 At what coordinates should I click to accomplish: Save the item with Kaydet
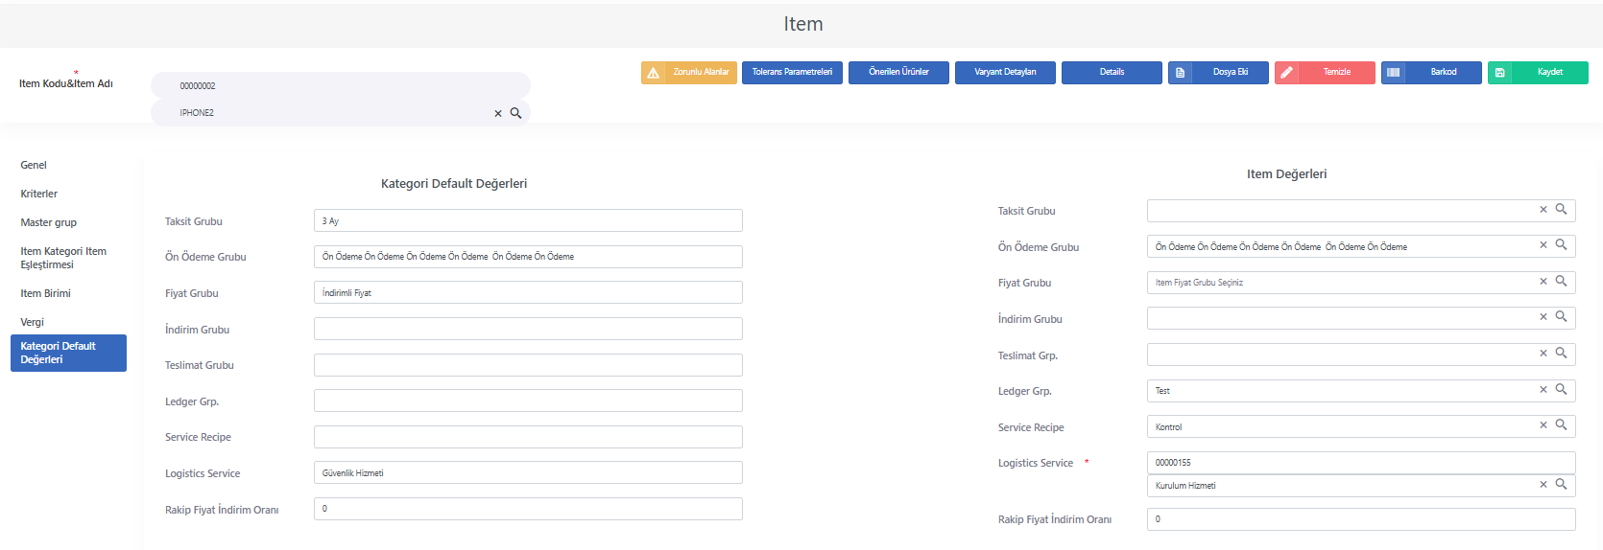(1538, 73)
